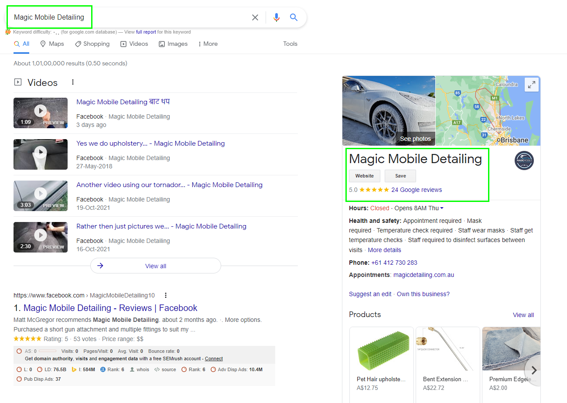This screenshot has width=567, height=403.
Task: Play the 1:09 video preview
Action: (41, 113)
